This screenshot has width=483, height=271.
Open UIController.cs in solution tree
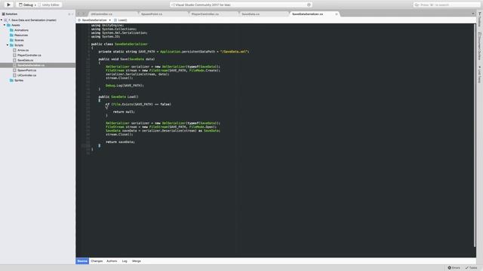[x=27, y=75]
